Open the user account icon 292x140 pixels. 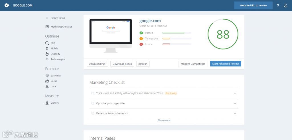[286, 6]
